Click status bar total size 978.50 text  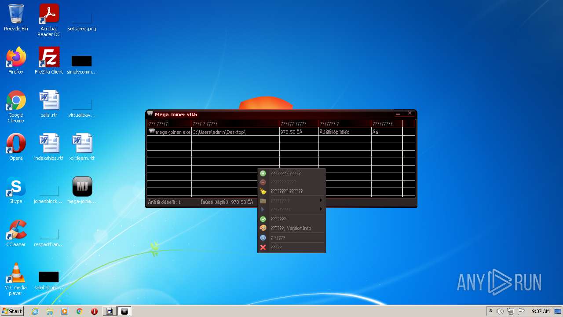(x=227, y=202)
